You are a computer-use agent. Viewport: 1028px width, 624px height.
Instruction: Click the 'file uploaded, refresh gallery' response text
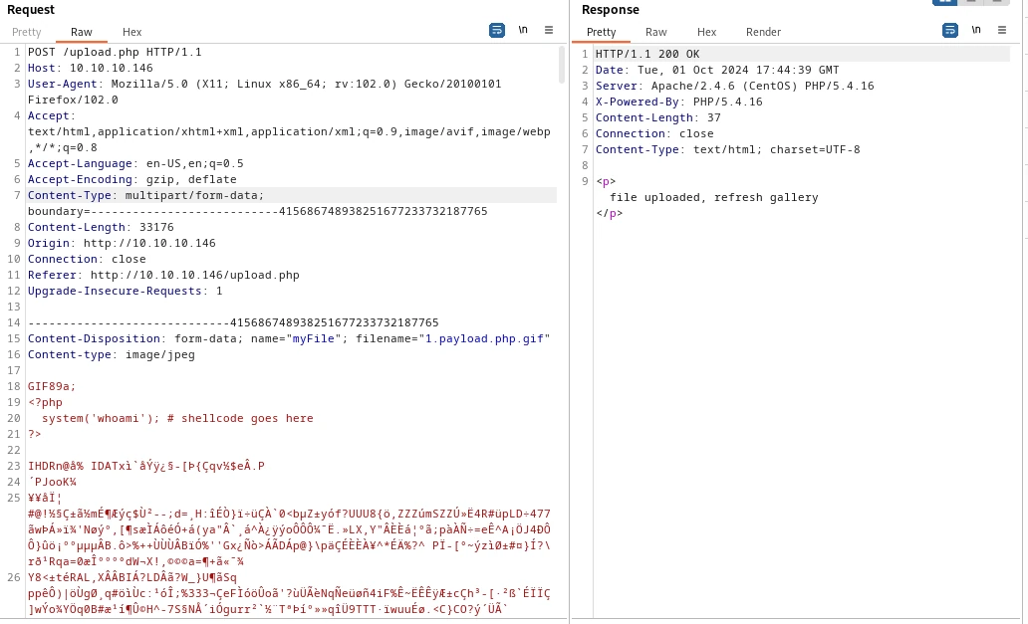click(x=714, y=197)
